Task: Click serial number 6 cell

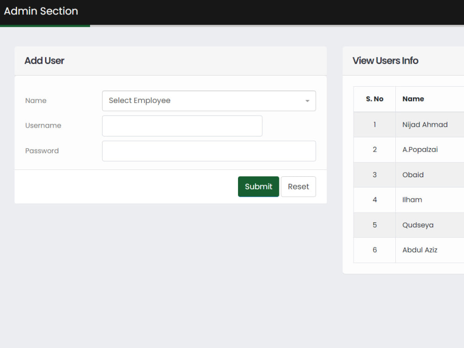Action: (x=374, y=250)
